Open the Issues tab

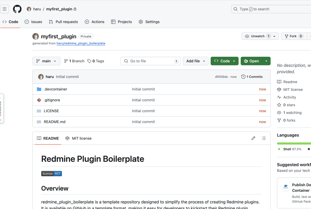pyautogui.click(x=33, y=22)
